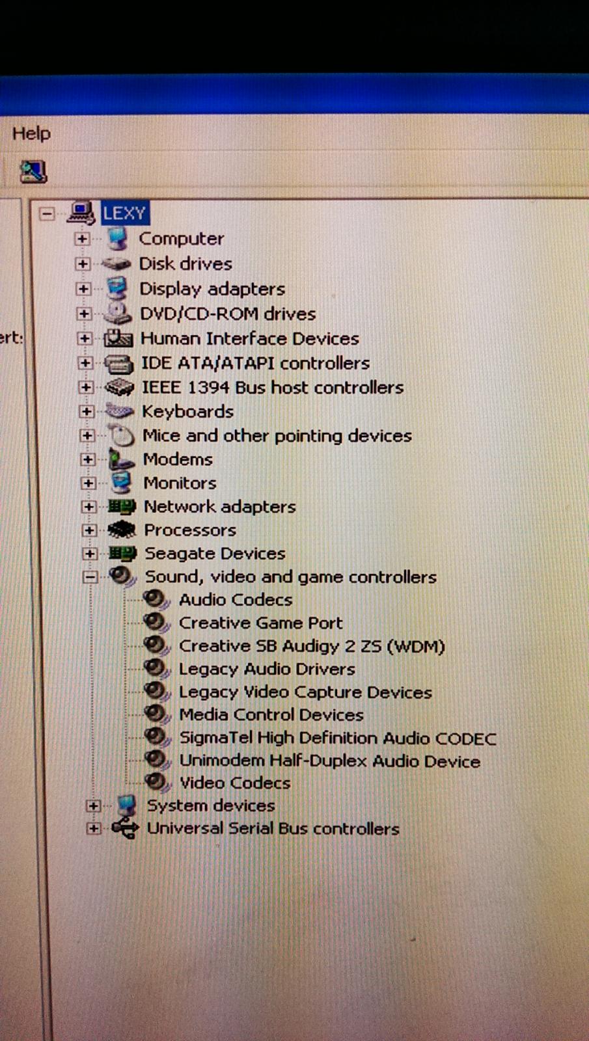Click the SigmaTel High Definition Audio icon
The image size is (589, 1041).
tap(156, 737)
